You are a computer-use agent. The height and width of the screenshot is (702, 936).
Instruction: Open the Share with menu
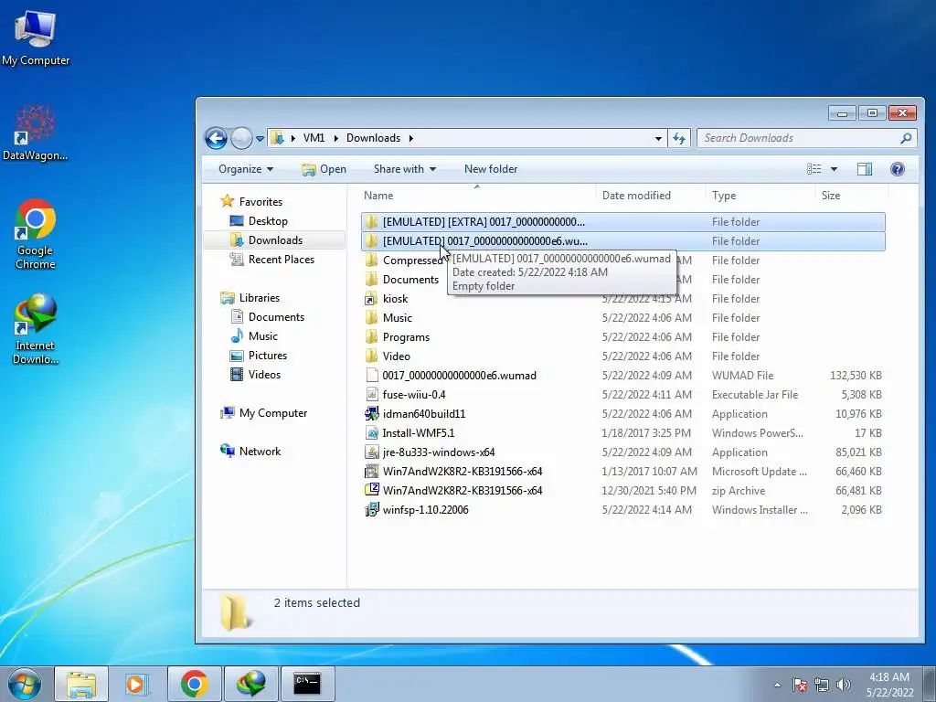405,169
